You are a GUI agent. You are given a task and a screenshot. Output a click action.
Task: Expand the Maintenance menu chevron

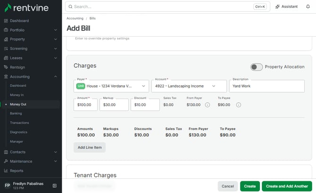tap(56, 161)
